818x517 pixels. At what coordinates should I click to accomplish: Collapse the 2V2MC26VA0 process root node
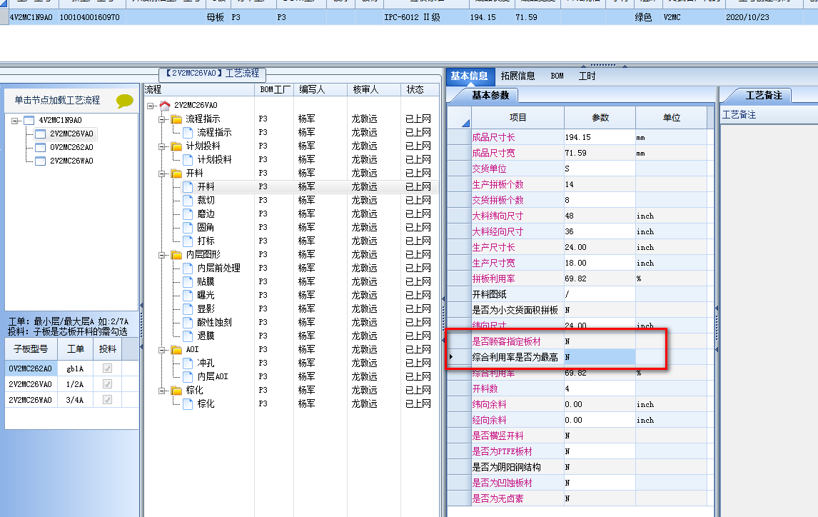(150, 106)
